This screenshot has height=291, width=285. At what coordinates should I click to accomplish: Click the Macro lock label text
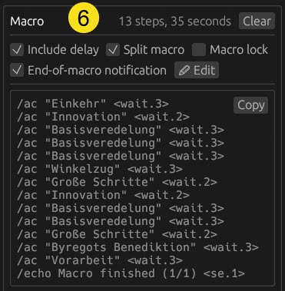[239, 50]
